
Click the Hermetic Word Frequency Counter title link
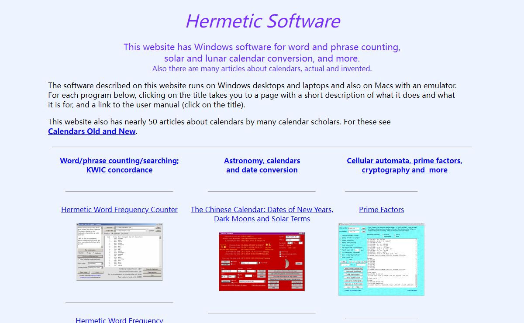tap(119, 210)
